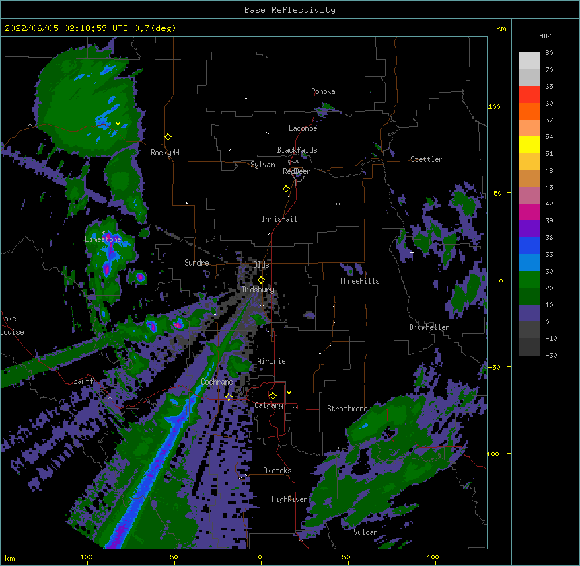The height and width of the screenshot is (566, 580).
Task: Click the yellow diamond marker above Calgary
Action: click(x=273, y=396)
